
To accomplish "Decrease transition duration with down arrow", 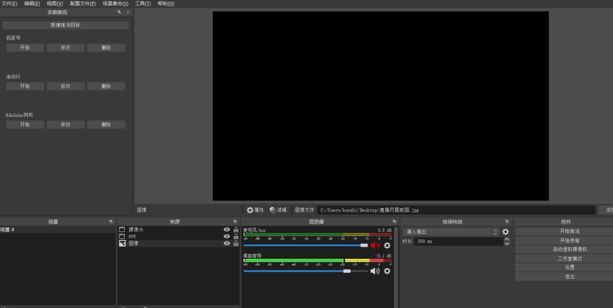I will pyautogui.click(x=507, y=243).
